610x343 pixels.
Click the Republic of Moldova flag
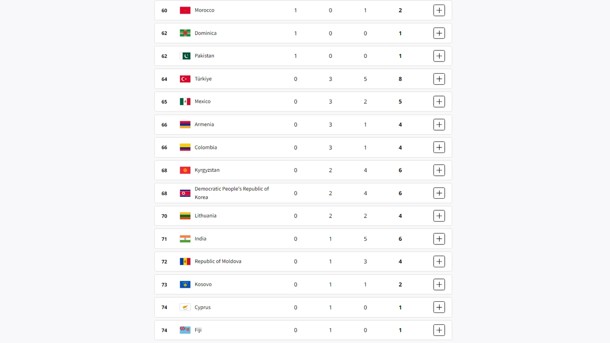(185, 262)
